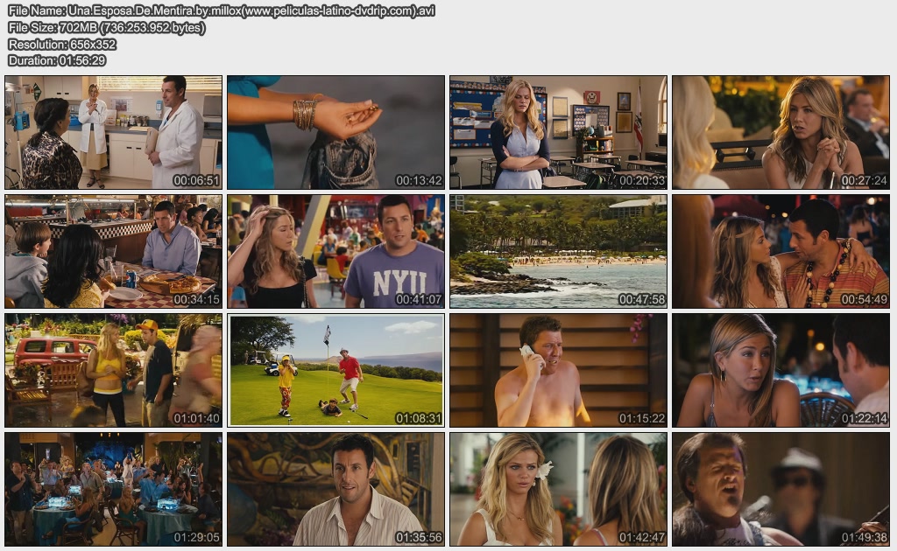Select the thumbnail timestamped 00:06:51
The width and height of the screenshot is (897, 551).
pos(113,132)
